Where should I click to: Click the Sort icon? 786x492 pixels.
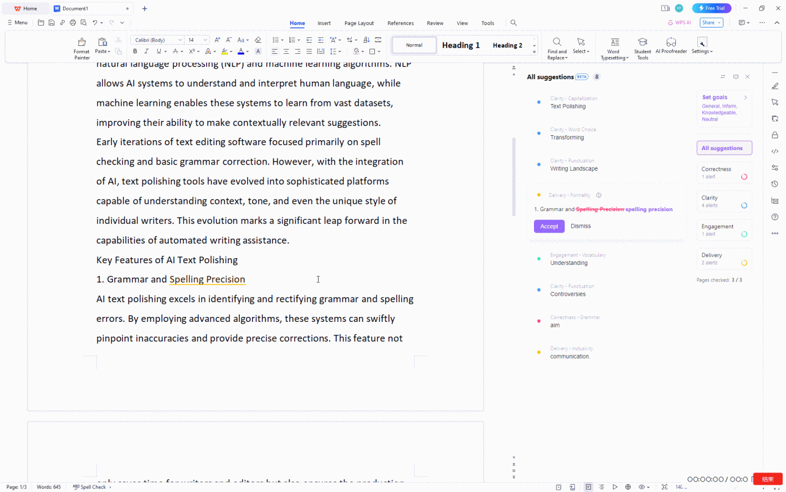pos(366,40)
